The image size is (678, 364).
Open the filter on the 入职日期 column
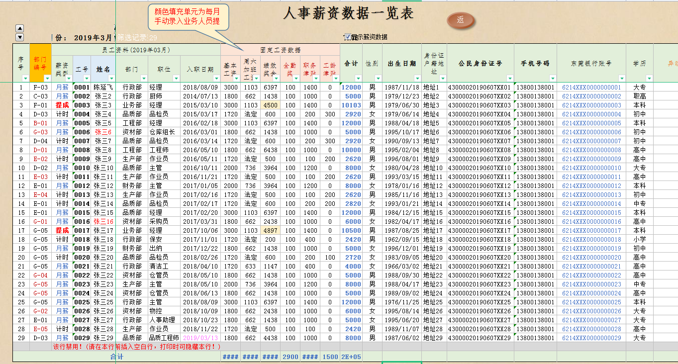pyautogui.click(x=215, y=78)
